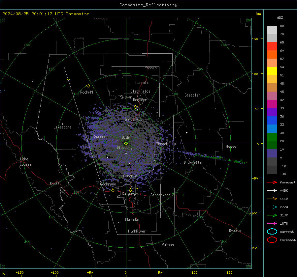297x277 pixels.
Task: Click the Didsbury town label
Action: tap(124, 148)
